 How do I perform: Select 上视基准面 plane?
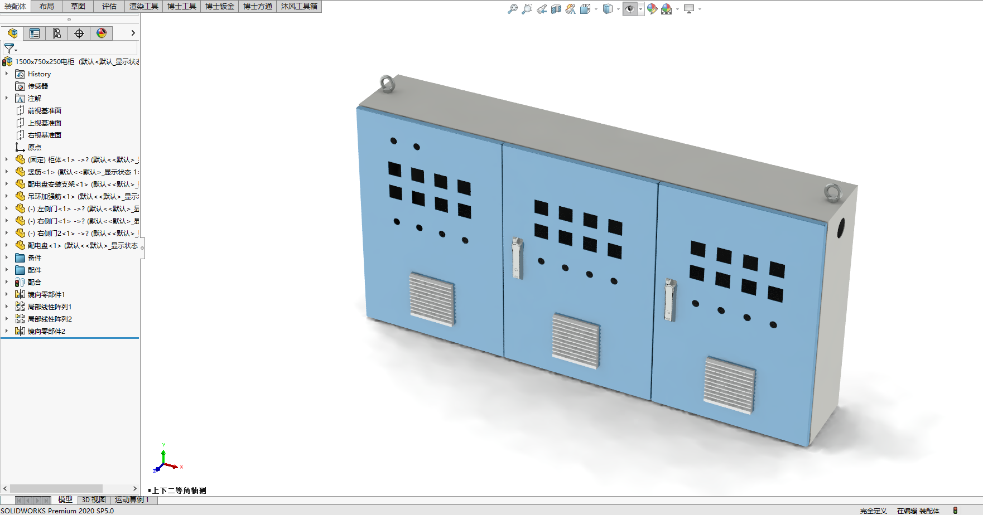[45, 123]
